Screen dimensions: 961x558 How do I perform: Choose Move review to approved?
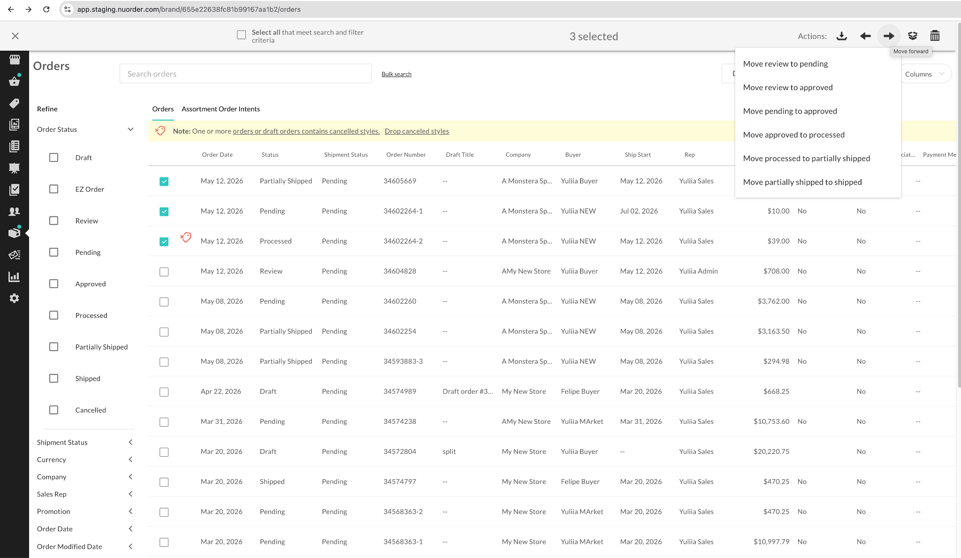pos(818,87)
